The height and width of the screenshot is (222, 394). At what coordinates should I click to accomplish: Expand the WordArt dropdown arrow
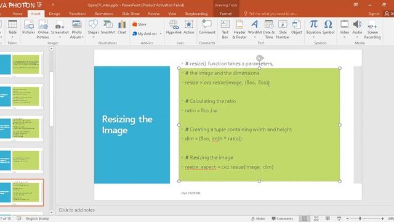click(254, 37)
